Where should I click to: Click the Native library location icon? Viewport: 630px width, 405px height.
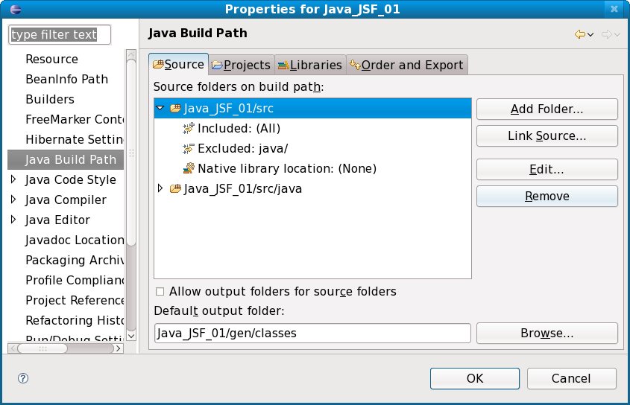(189, 168)
